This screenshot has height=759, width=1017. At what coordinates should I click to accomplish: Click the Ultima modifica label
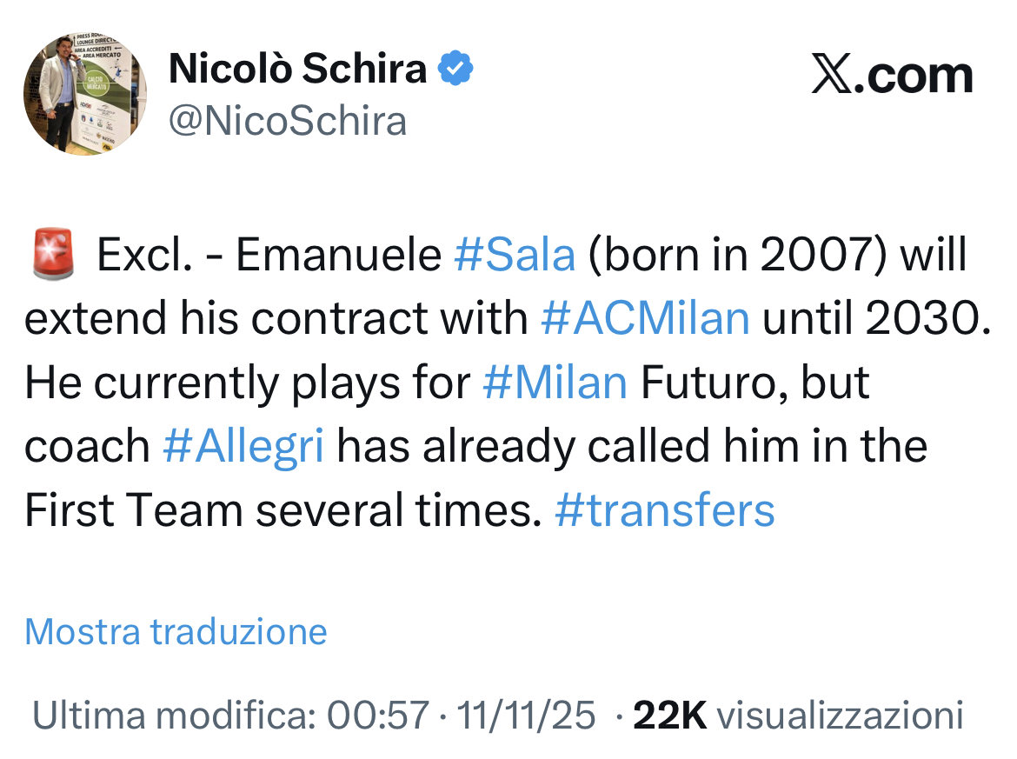click(x=173, y=716)
